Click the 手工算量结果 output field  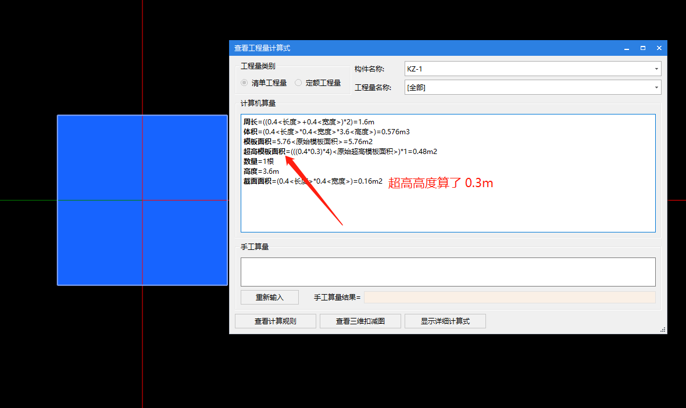click(510, 298)
